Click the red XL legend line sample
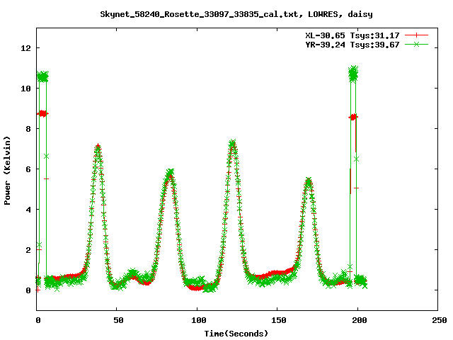 coord(416,35)
